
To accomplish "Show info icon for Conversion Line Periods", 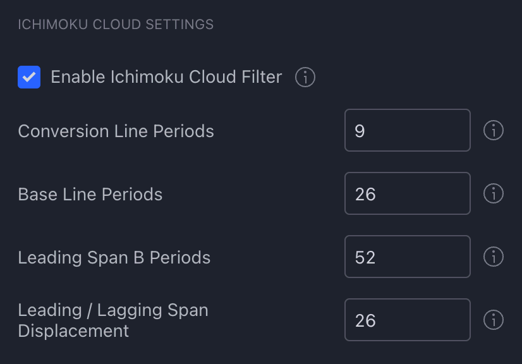I will coord(494,130).
